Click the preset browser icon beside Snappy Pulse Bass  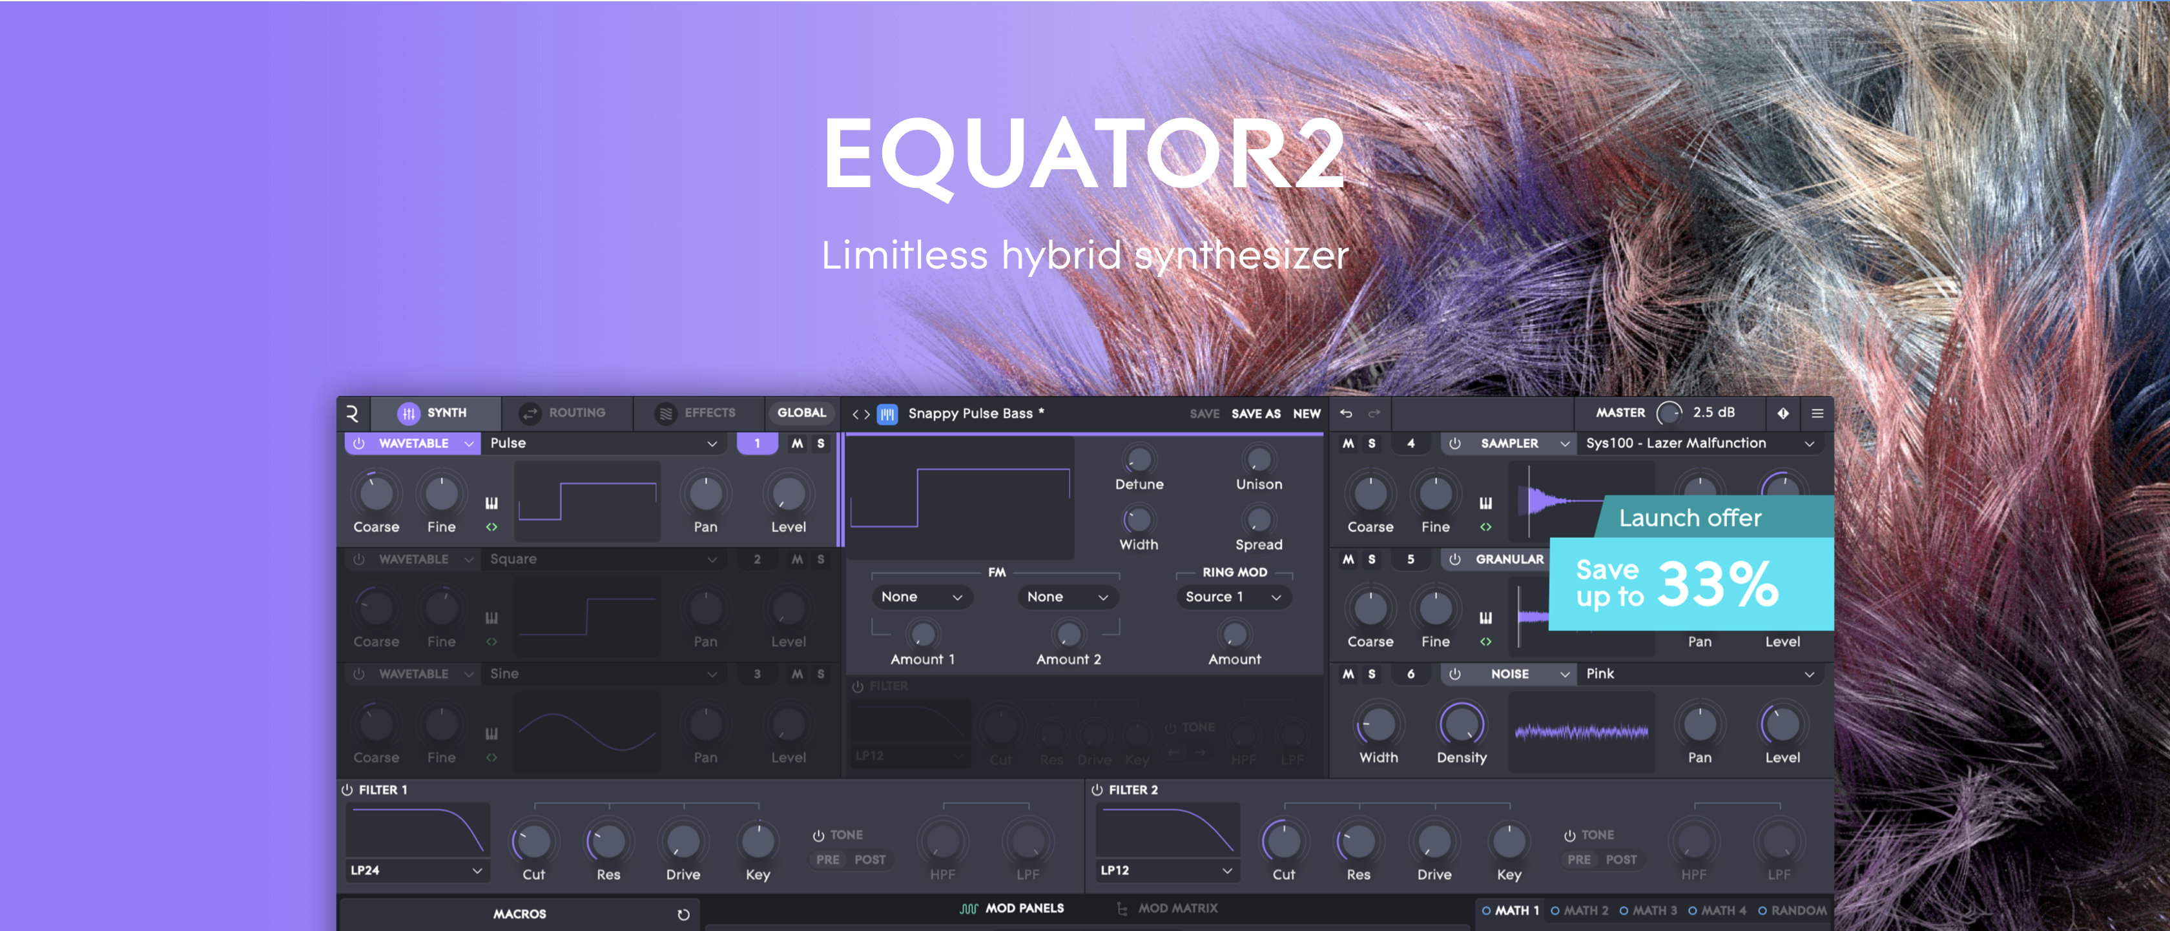pyautogui.click(x=888, y=413)
